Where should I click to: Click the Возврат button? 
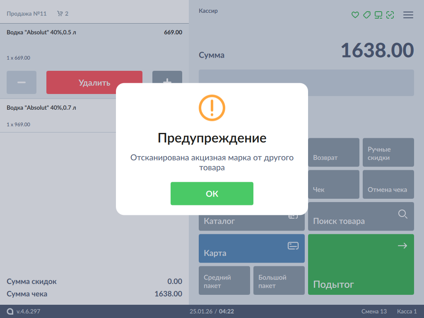pos(334,153)
